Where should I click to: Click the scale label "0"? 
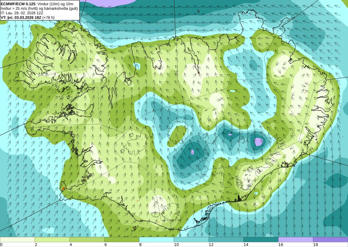pyautogui.click(x=1, y=245)
